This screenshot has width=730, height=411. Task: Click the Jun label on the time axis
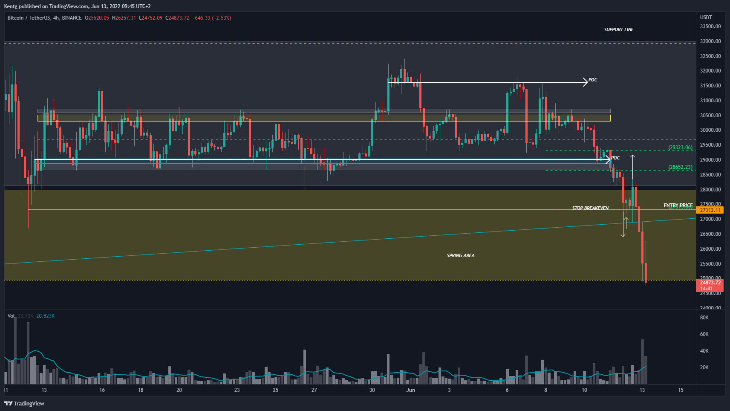coord(410,390)
